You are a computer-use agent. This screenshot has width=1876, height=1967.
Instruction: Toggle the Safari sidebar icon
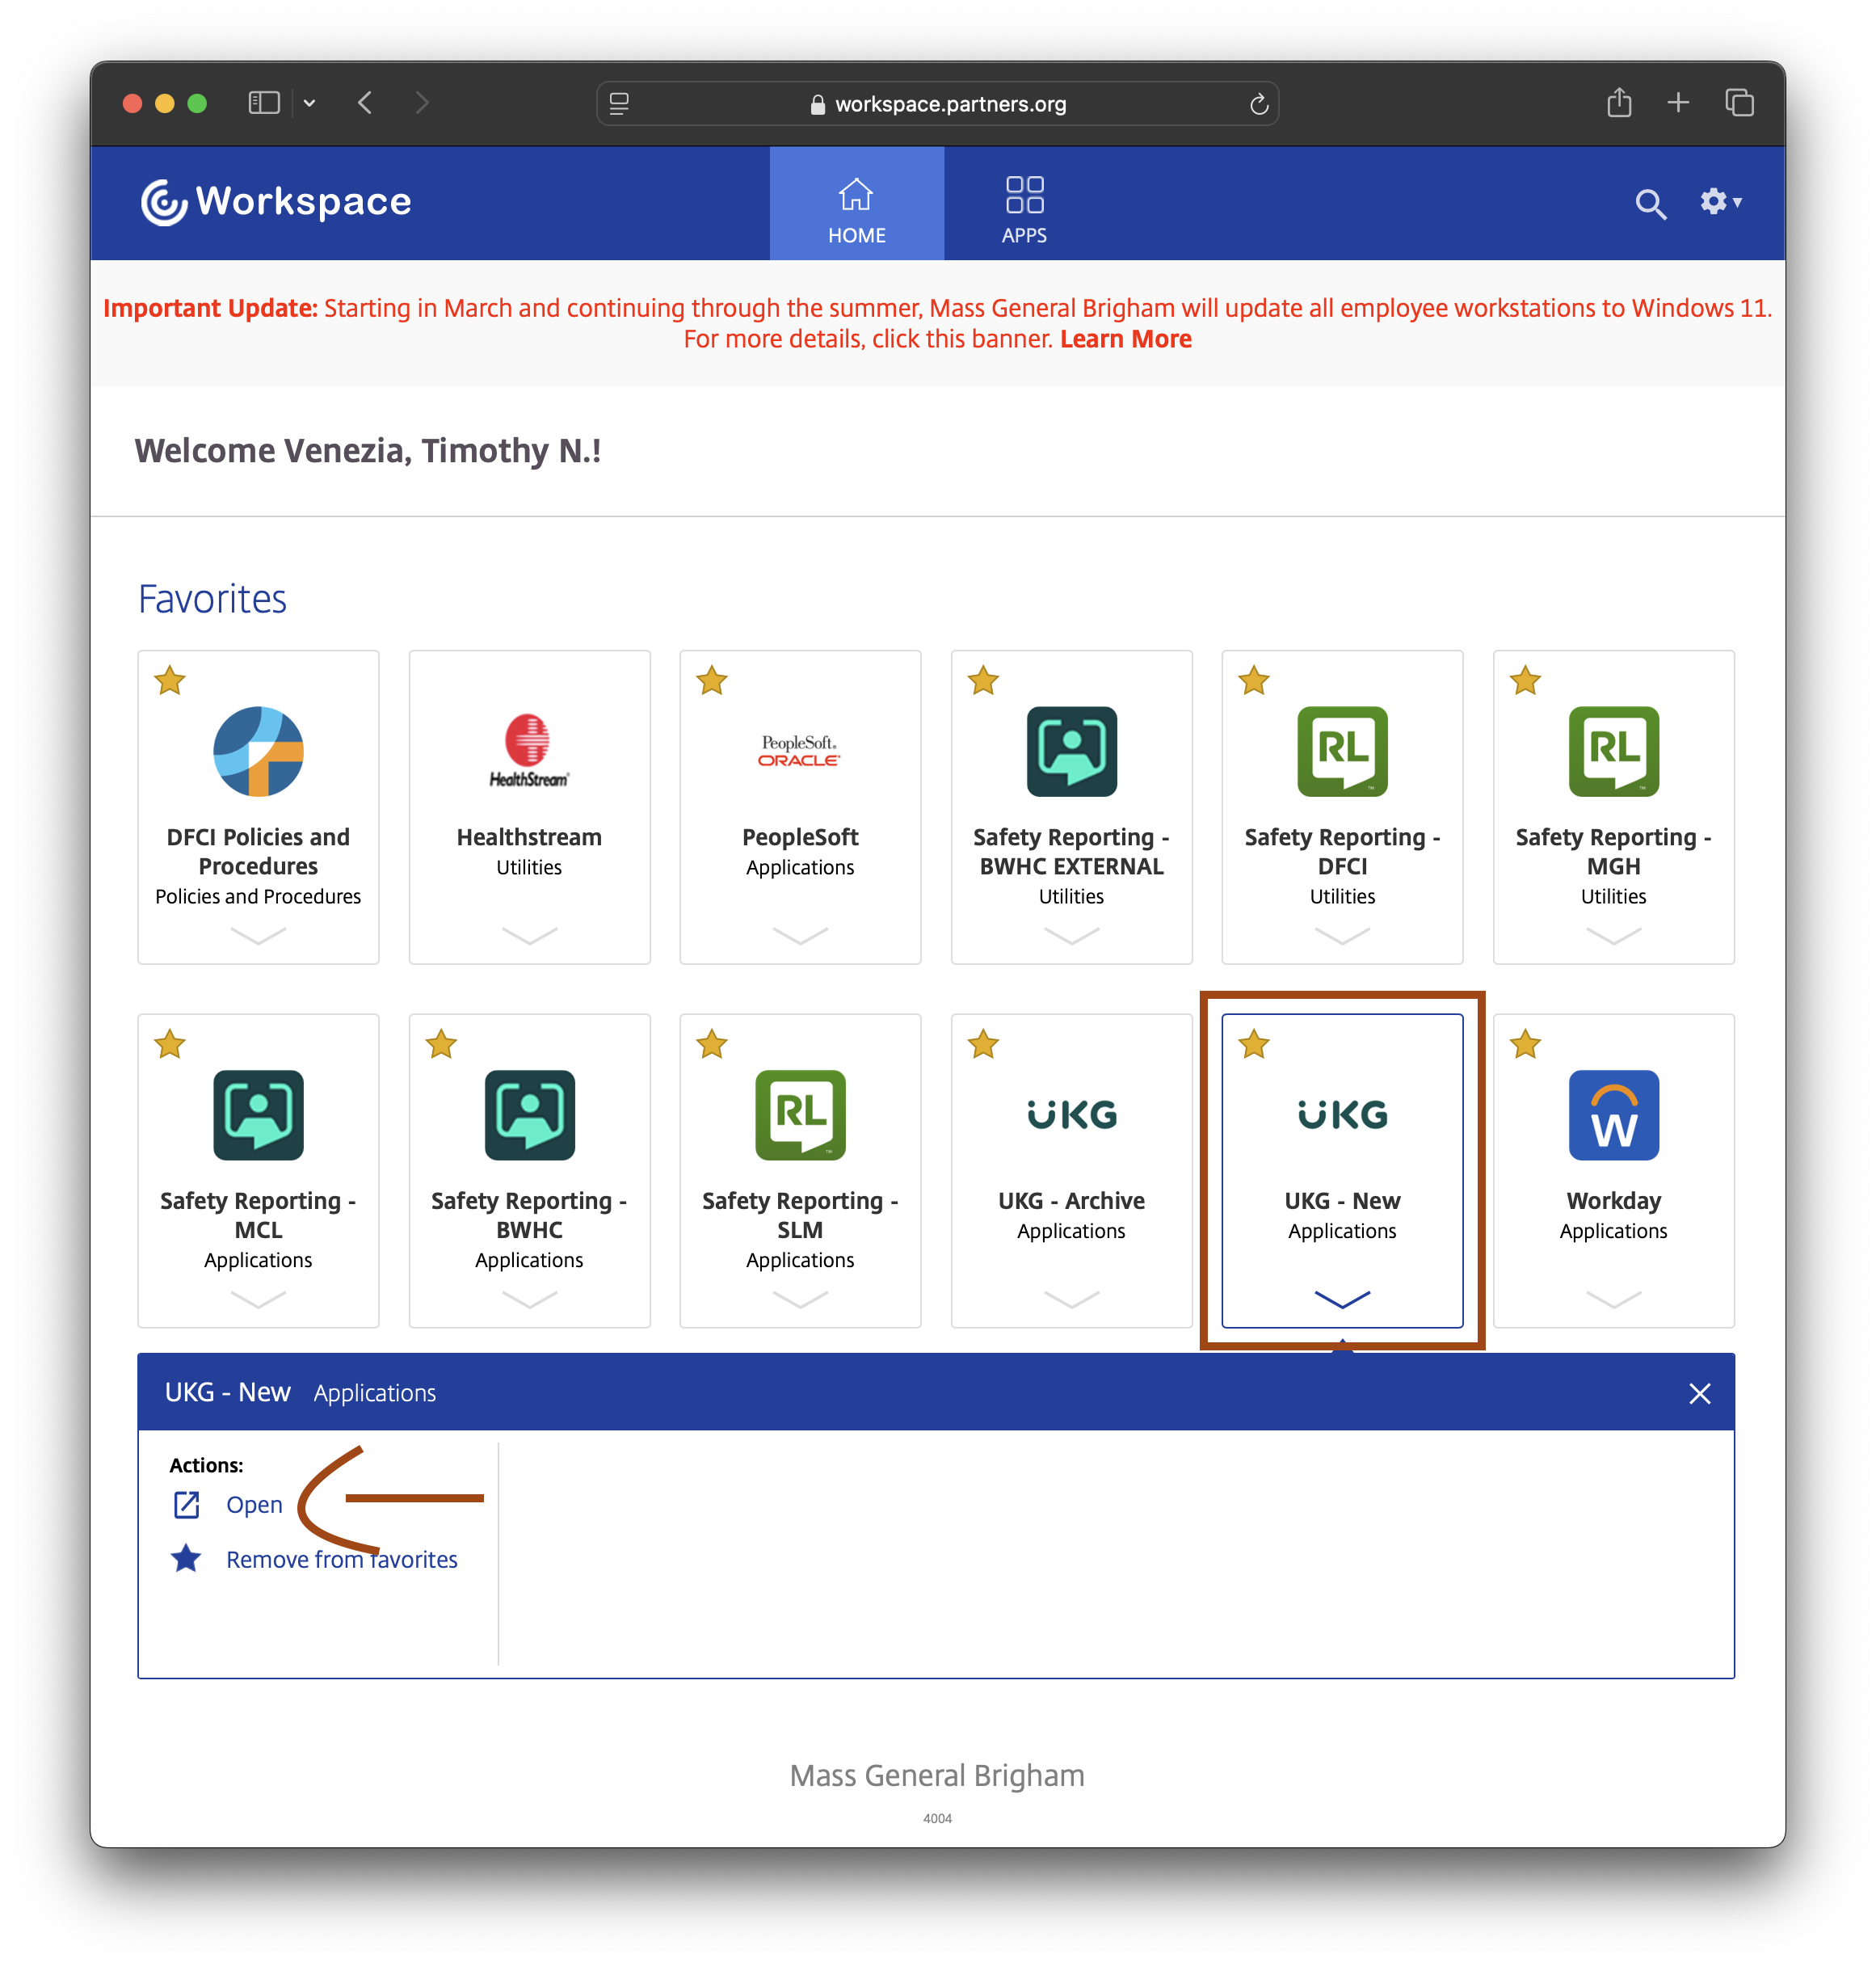click(264, 103)
